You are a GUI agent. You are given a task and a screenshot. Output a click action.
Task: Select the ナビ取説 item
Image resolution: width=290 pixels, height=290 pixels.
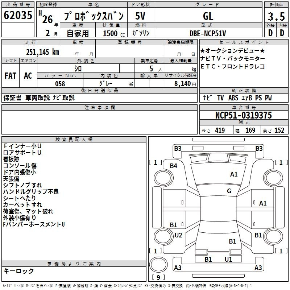tap(64, 98)
